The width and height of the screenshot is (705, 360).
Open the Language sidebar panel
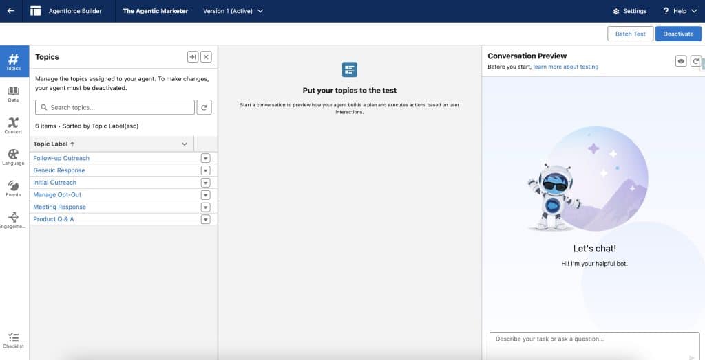point(14,157)
